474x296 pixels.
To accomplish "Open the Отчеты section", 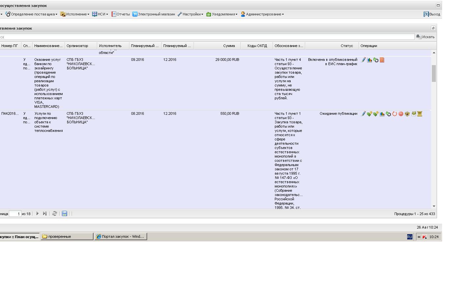I will pos(120,14).
